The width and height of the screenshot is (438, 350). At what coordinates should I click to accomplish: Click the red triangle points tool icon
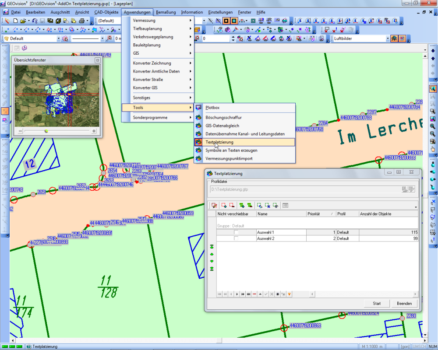point(49,30)
